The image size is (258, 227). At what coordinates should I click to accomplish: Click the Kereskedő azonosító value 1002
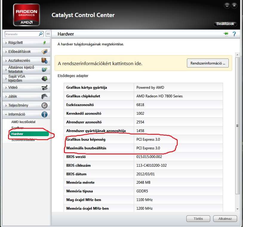tap(140, 113)
